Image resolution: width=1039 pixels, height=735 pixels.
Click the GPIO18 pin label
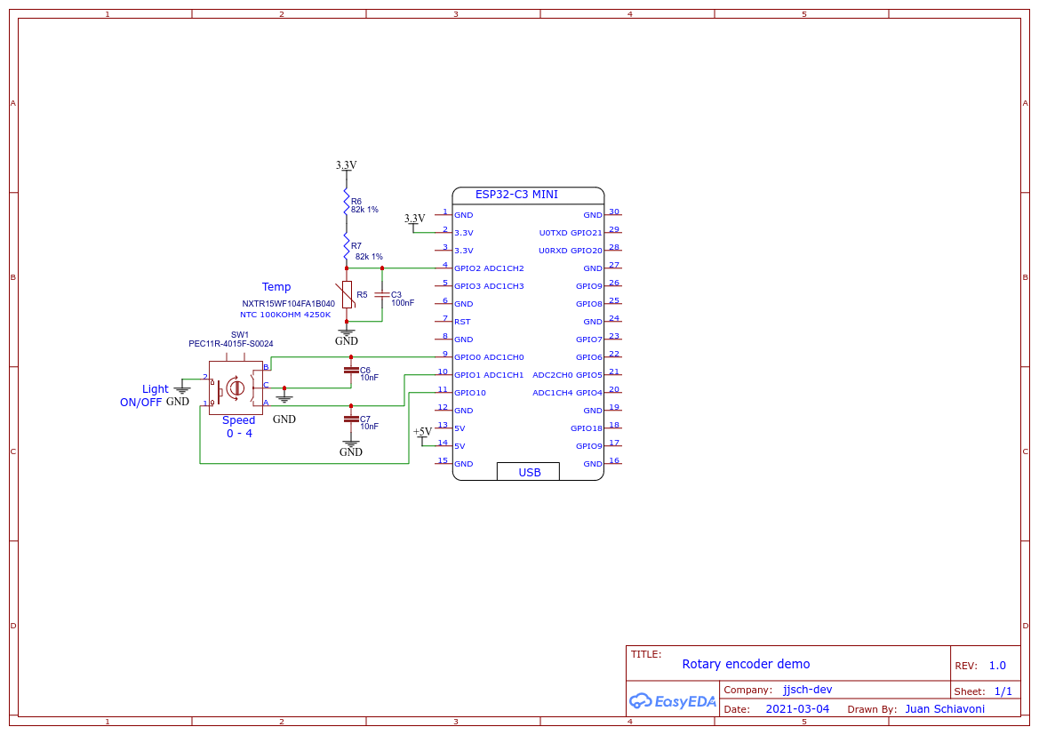pos(587,428)
